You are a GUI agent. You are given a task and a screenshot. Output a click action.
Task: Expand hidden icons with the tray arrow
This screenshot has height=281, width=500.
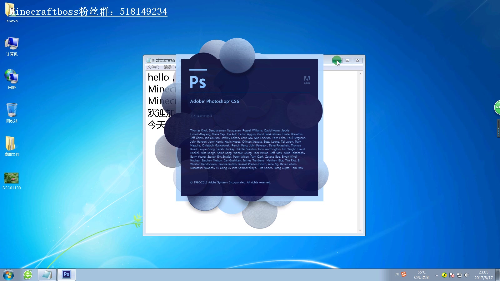(x=436, y=274)
